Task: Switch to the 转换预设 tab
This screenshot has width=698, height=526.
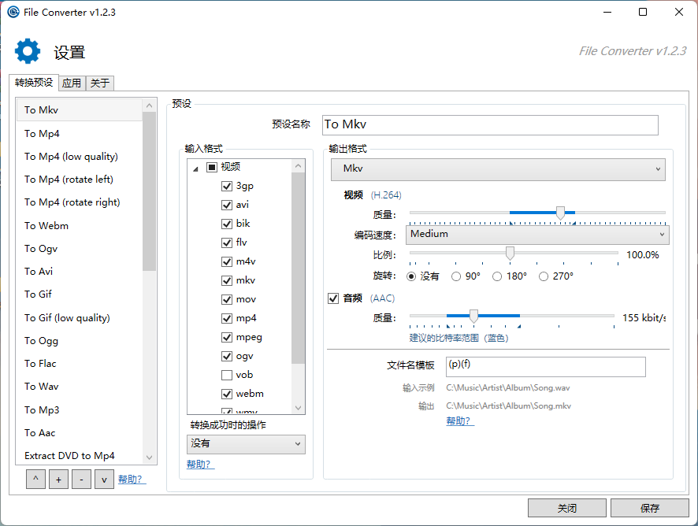Action: 34,83
